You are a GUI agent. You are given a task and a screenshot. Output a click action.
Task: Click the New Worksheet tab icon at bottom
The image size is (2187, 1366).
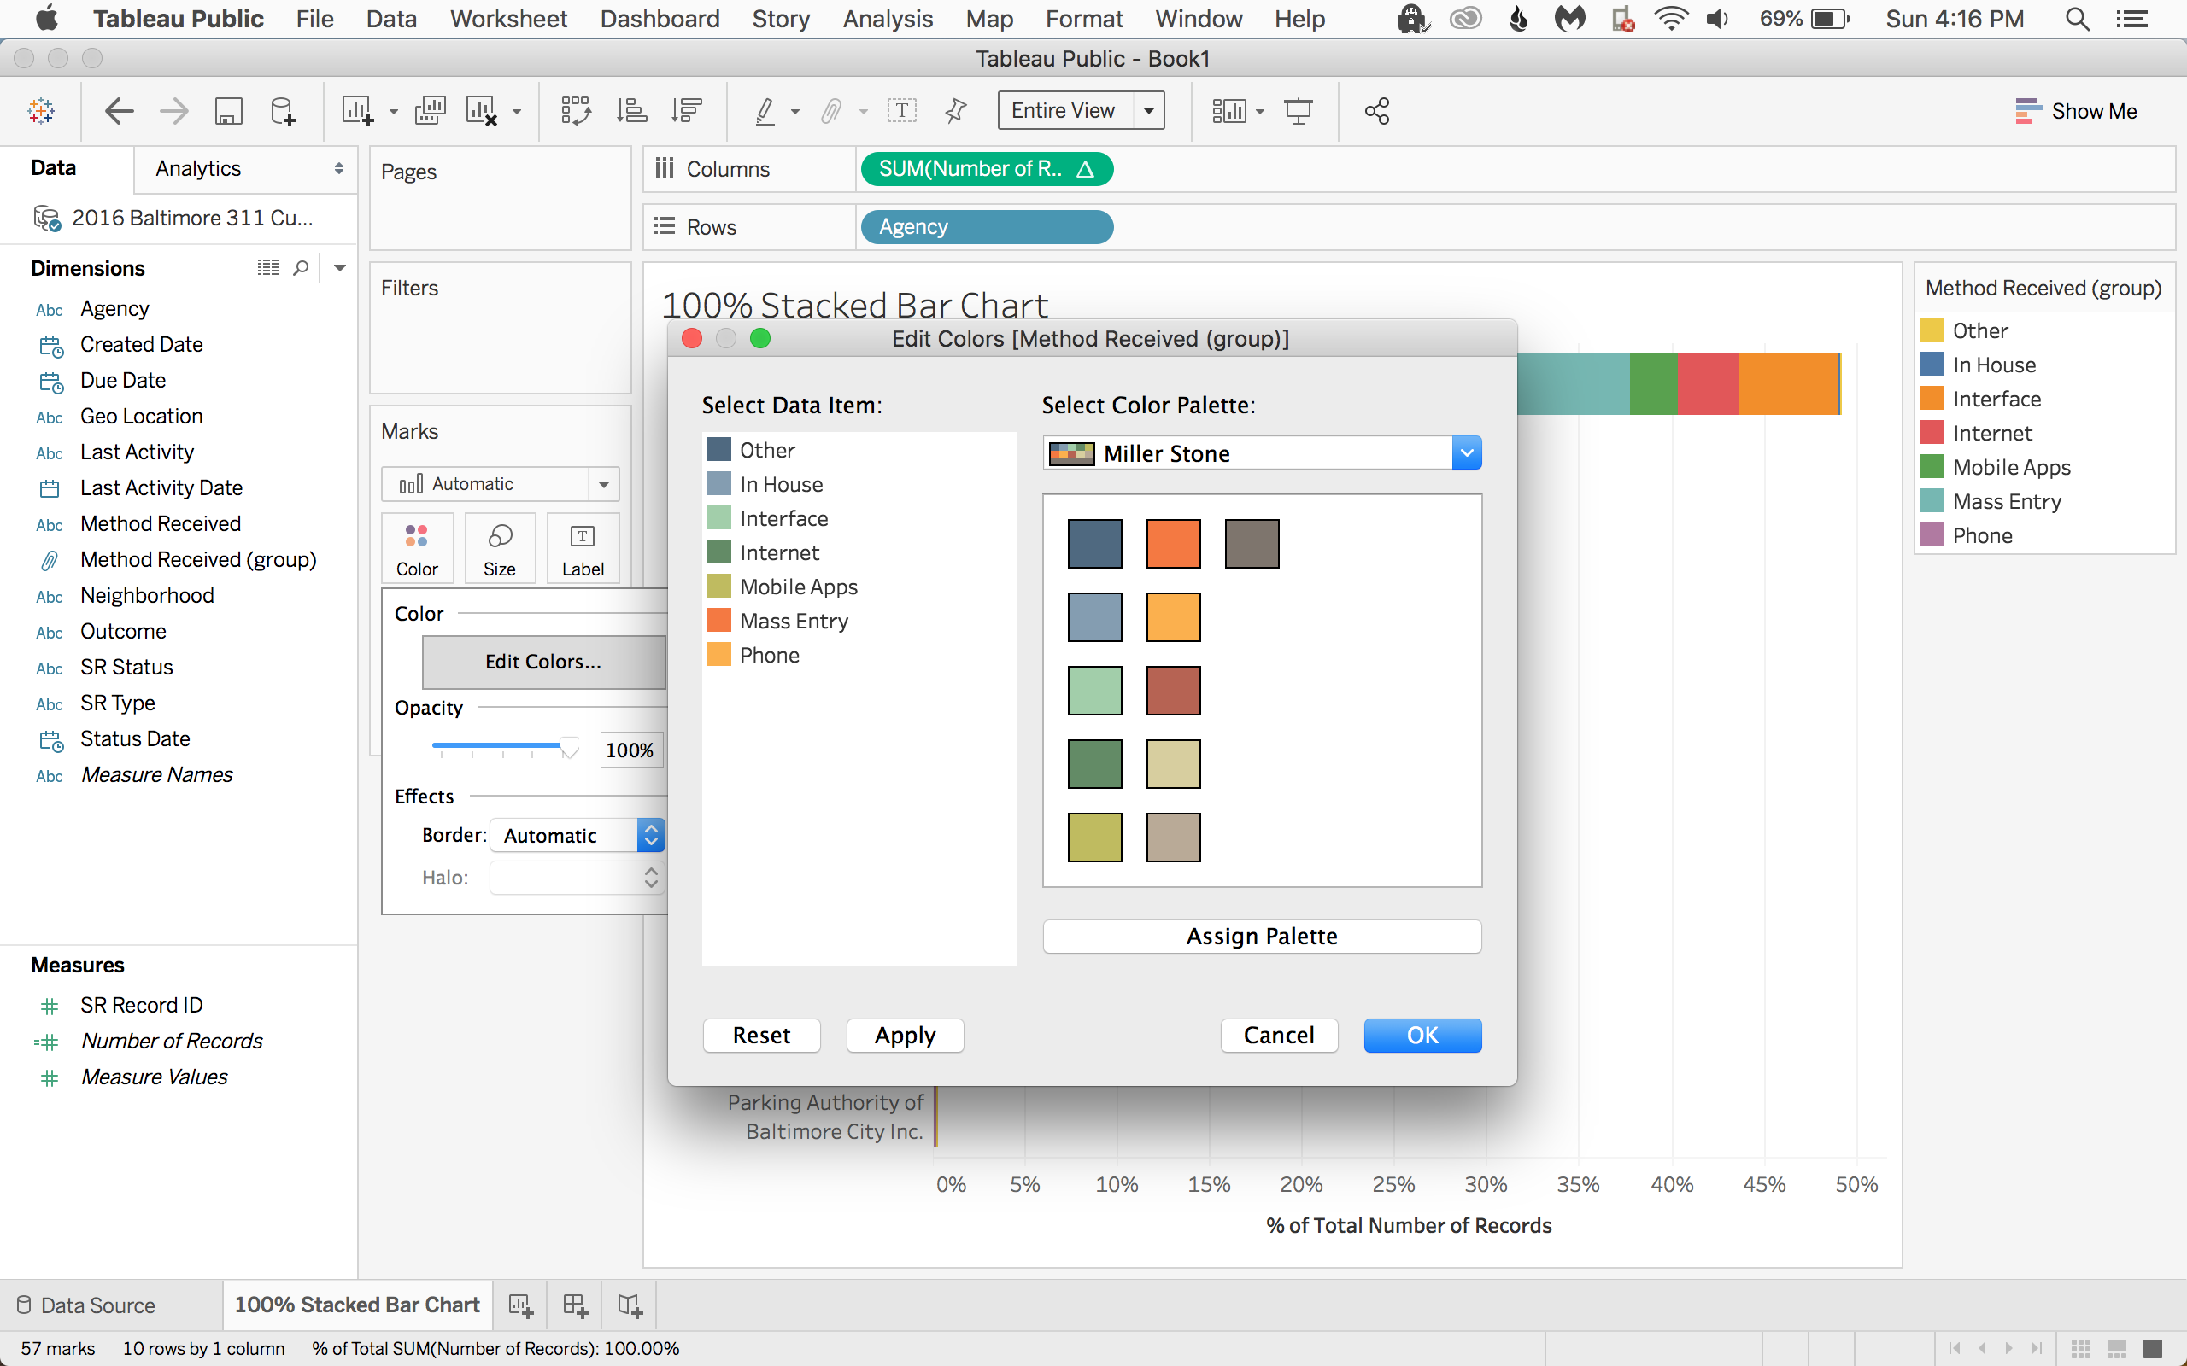tap(520, 1305)
